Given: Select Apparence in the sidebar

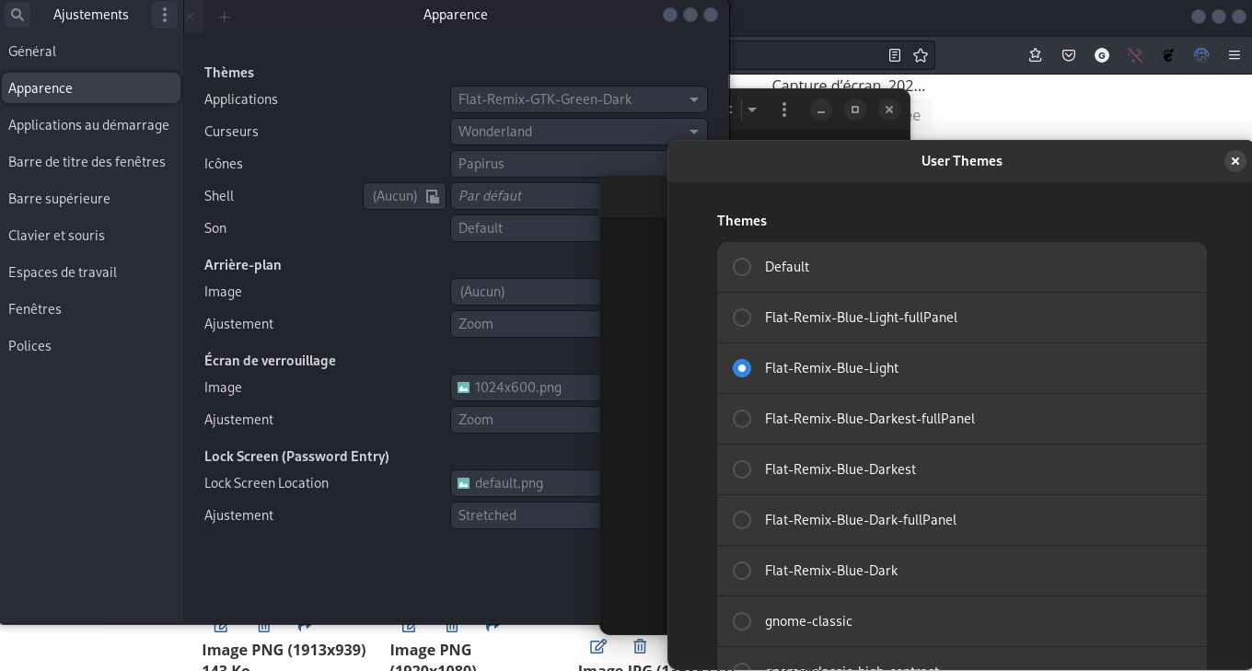Looking at the screenshot, I should 90,88.
